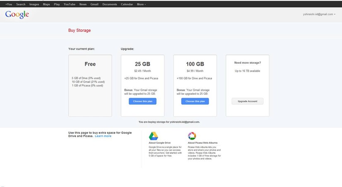Click the 100 GB heading
The height and width of the screenshot is (187, 342).
coord(195,64)
